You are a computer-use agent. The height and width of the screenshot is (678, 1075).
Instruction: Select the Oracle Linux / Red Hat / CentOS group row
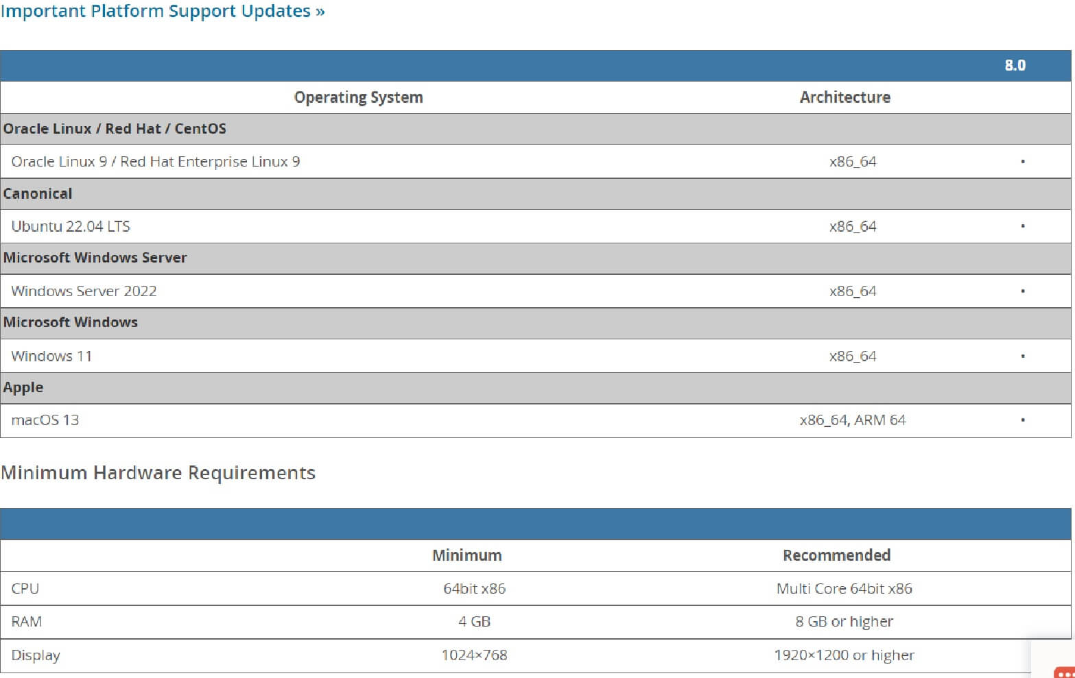click(536, 129)
